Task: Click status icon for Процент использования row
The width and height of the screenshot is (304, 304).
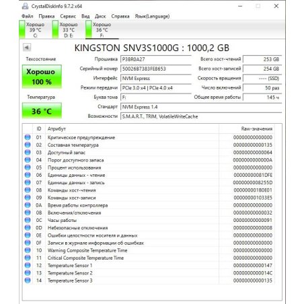Action: pos(28,167)
